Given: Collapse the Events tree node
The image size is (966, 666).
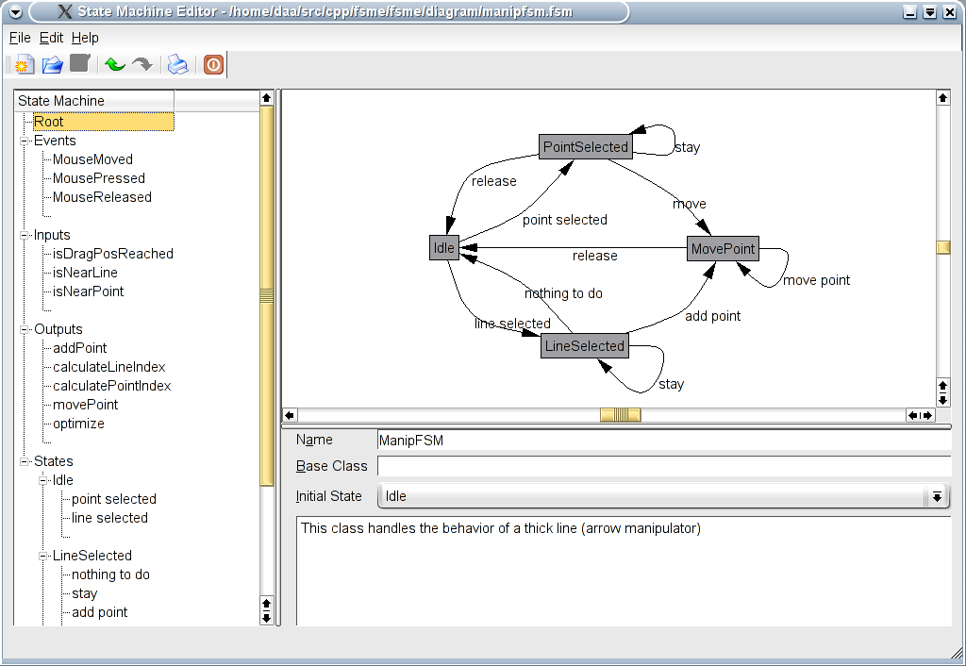Looking at the screenshot, I should click(25, 141).
